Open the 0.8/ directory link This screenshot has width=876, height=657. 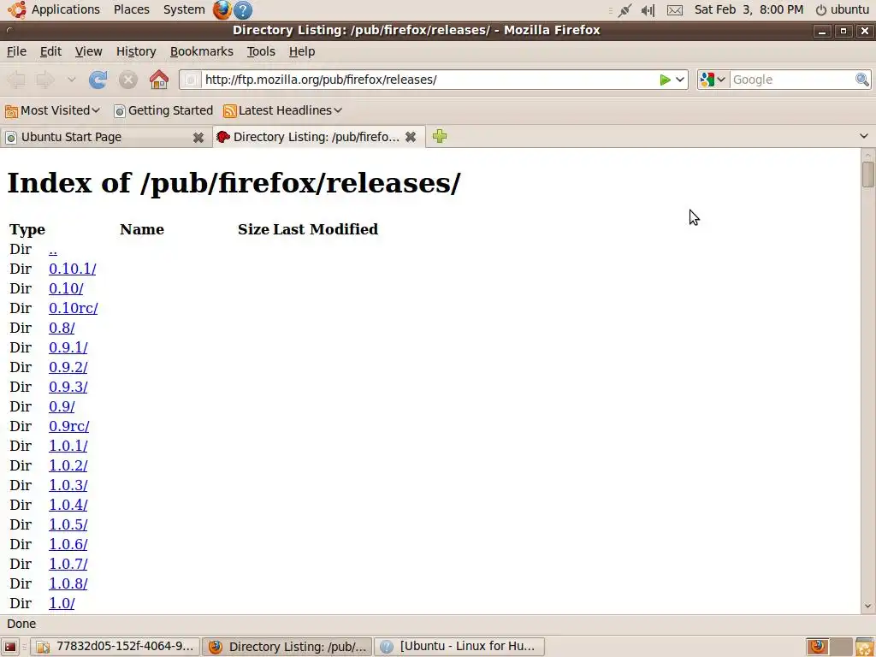tap(62, 328)
